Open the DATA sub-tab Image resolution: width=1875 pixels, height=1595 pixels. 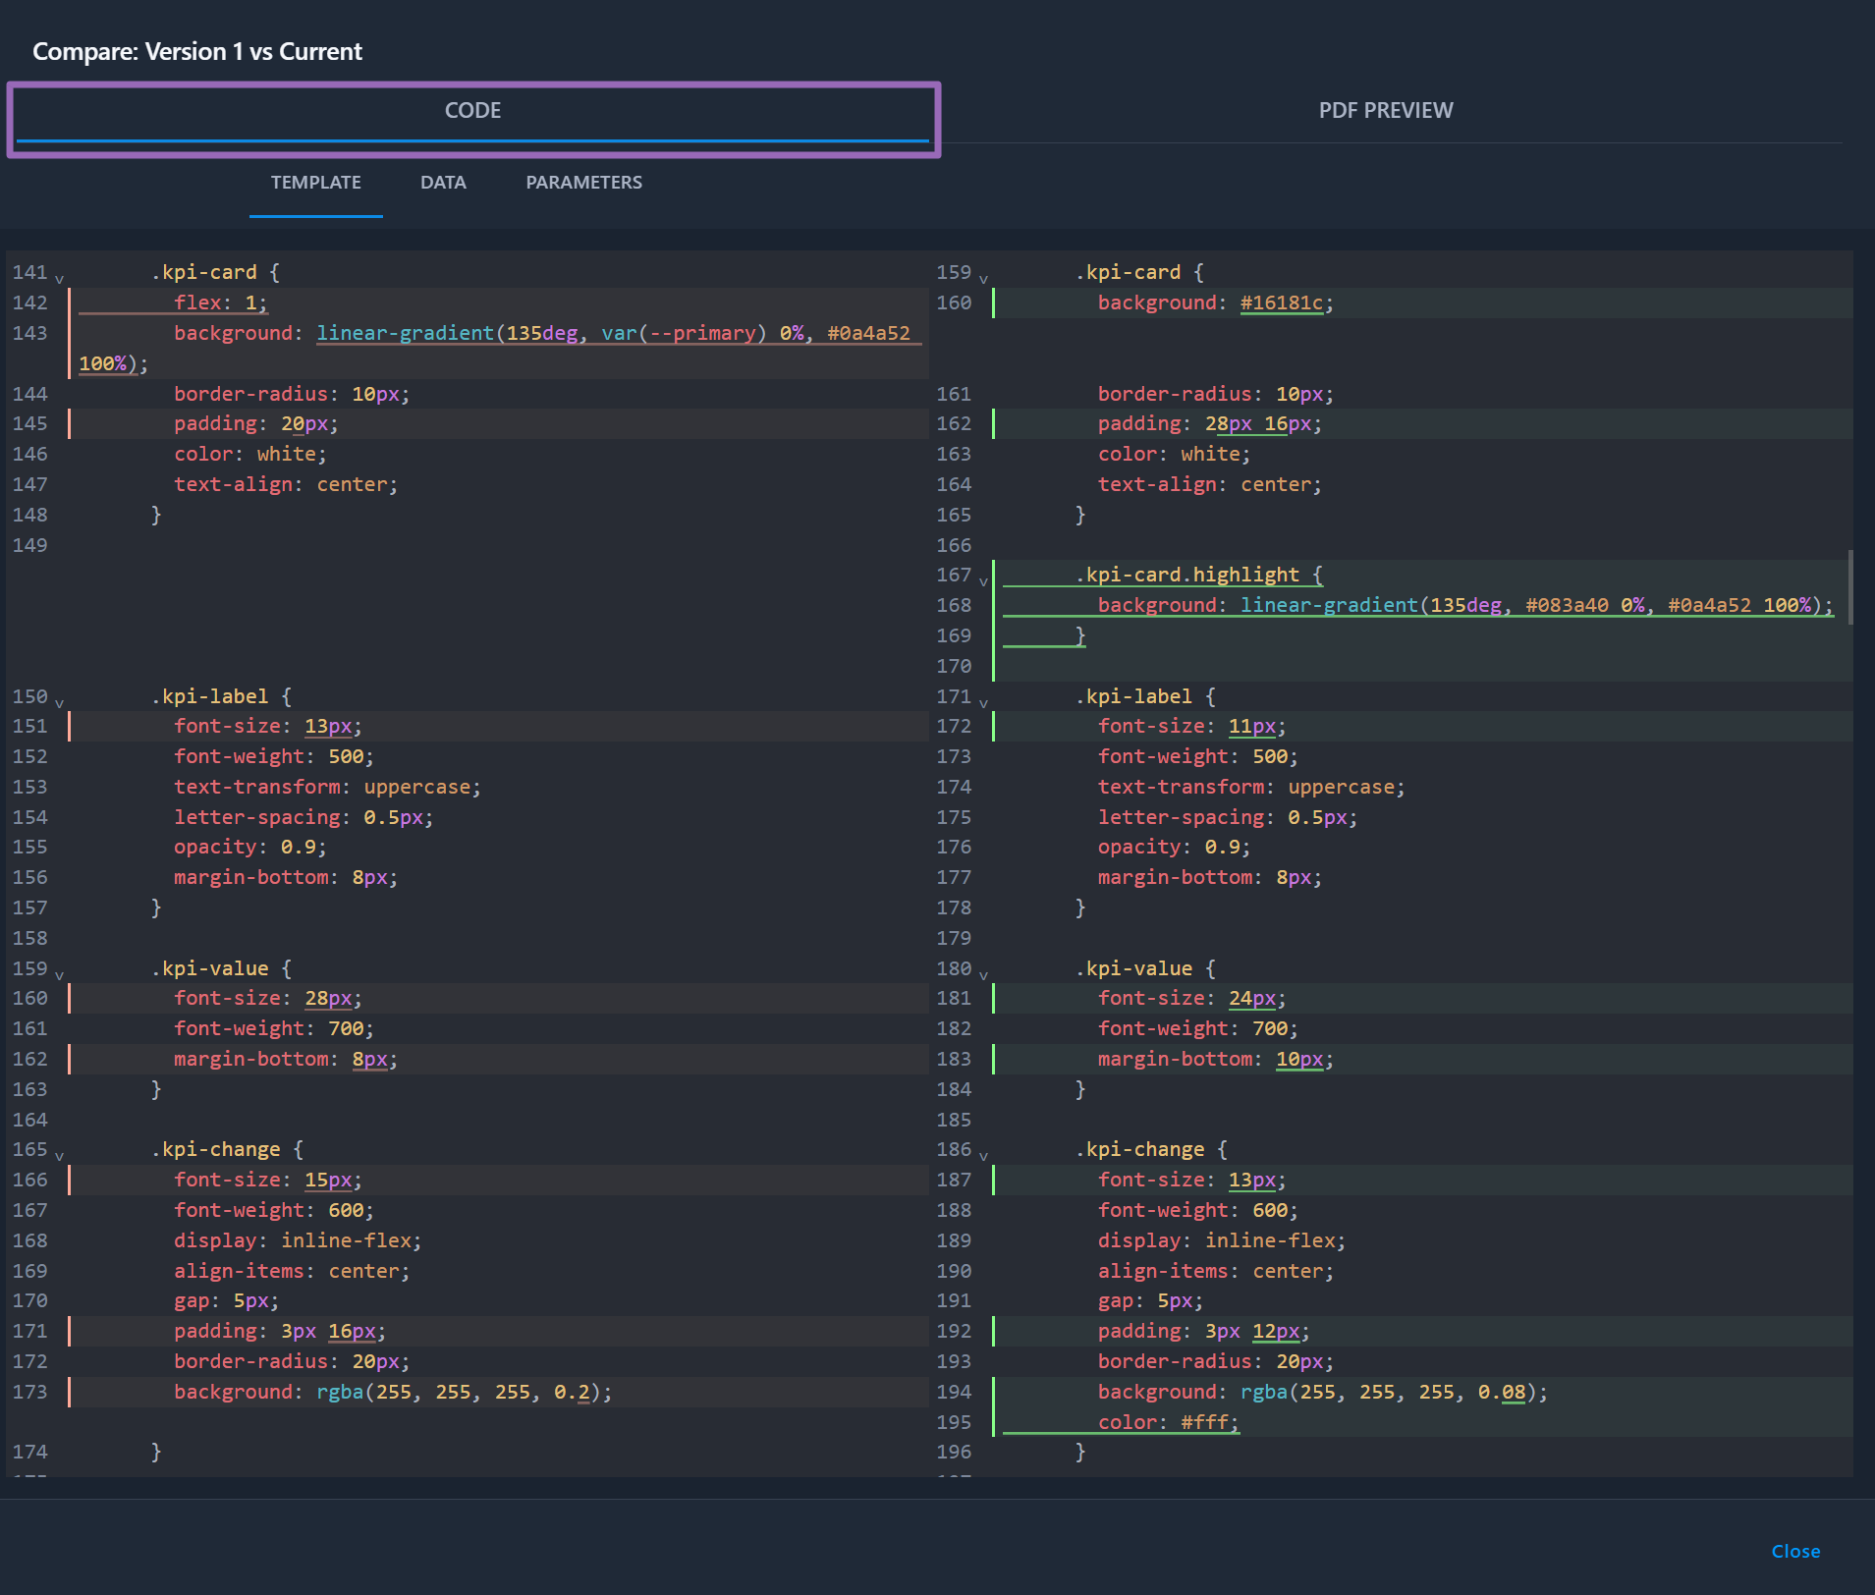point(443,182)
